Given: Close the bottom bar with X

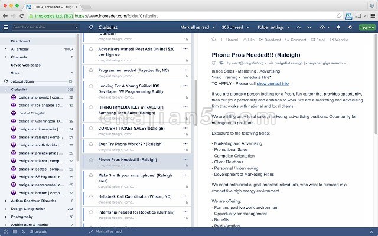Looking at the screenshot, I should [x=372, y=232].
